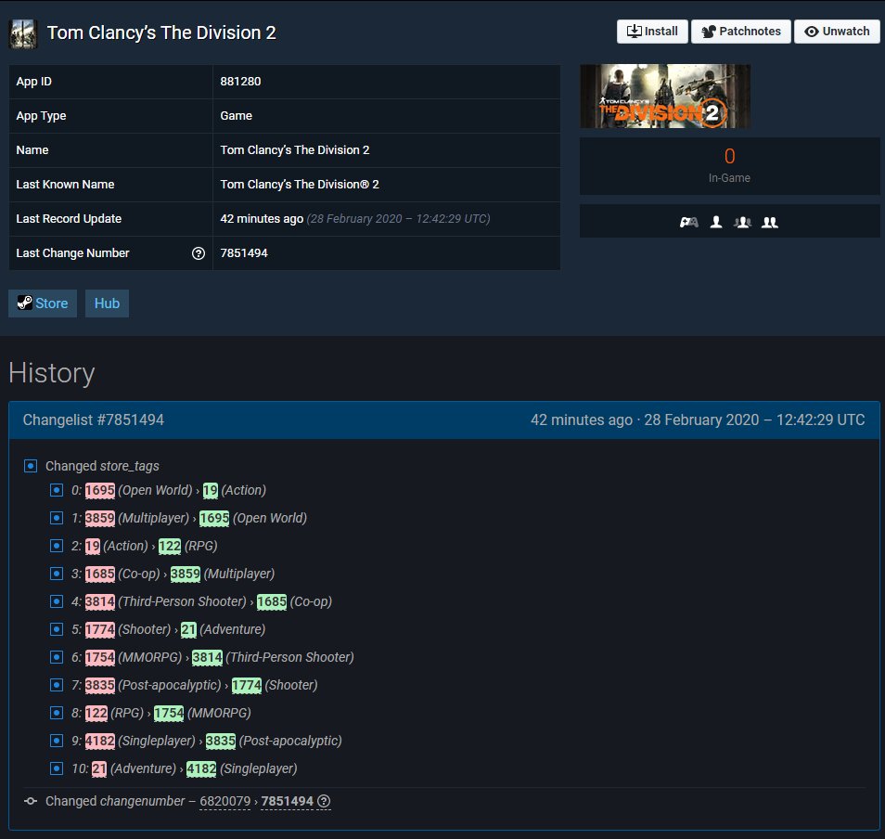
Task: Click red tag 1754 in row 6
Action: (x=100, y=657)
